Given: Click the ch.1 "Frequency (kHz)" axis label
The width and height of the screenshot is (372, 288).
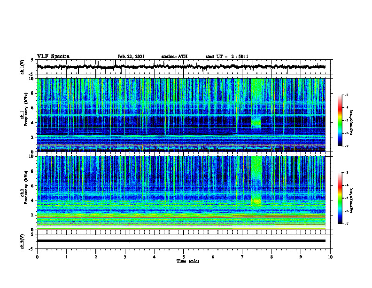Looking at the screenshot, I should click(x=26, y=110).
